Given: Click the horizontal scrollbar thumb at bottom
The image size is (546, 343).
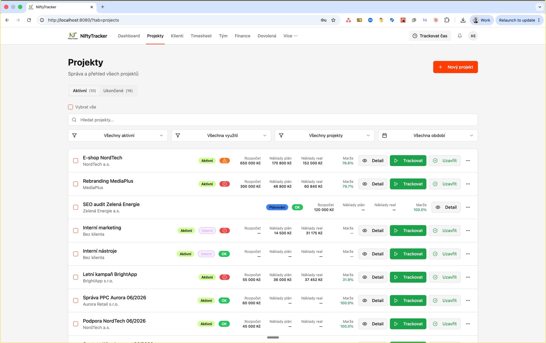Looking at the screenshot, I should click(x=273, y=337).
